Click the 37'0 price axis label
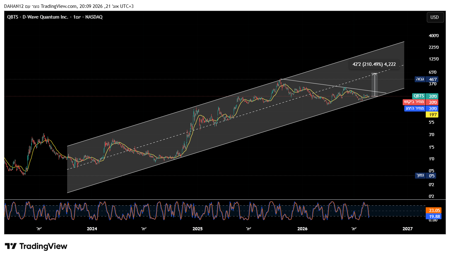This screenshot has width=450, height=258. 433,84
